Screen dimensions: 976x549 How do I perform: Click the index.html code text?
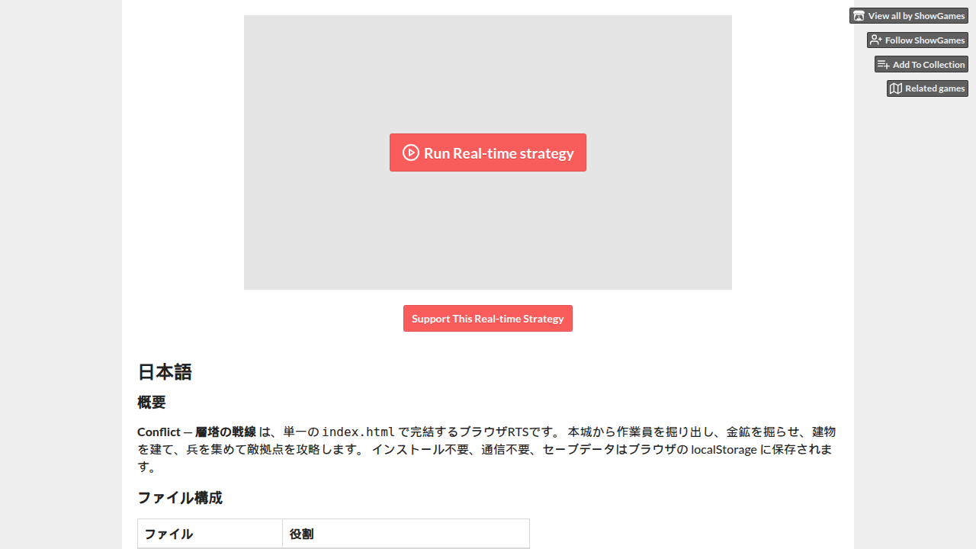(x=358, y=432)
